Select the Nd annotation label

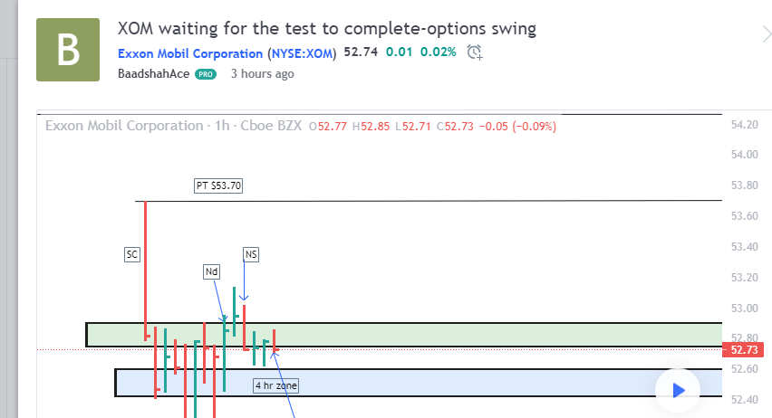211,271
